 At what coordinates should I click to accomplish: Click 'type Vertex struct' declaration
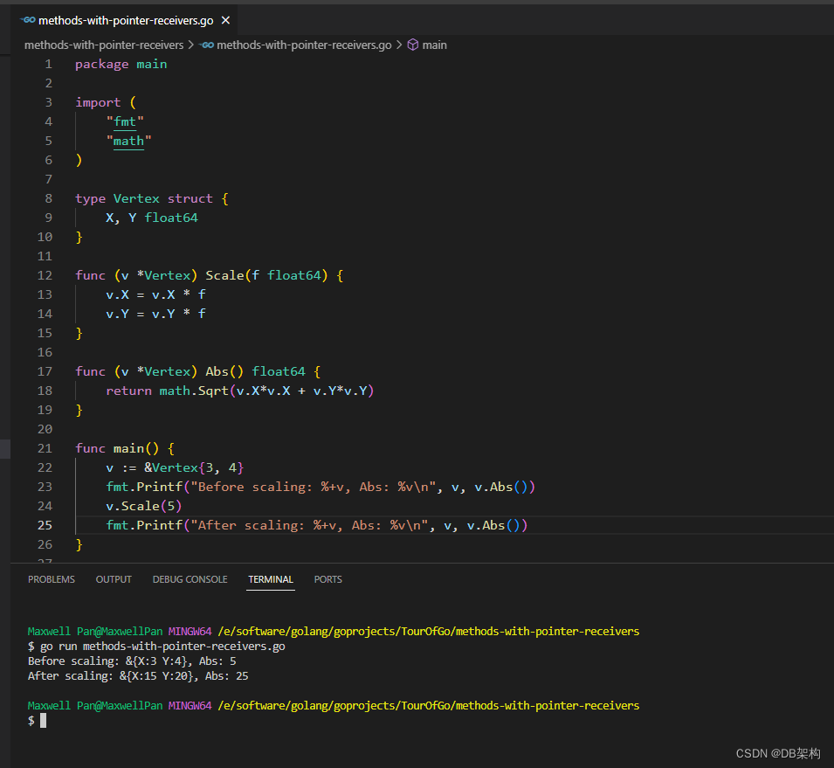[152, 199]
